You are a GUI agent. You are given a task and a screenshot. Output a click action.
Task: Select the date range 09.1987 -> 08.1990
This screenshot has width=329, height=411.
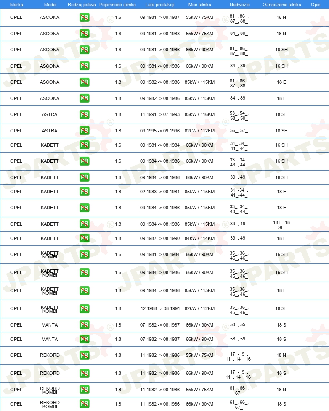pos(160,239)
